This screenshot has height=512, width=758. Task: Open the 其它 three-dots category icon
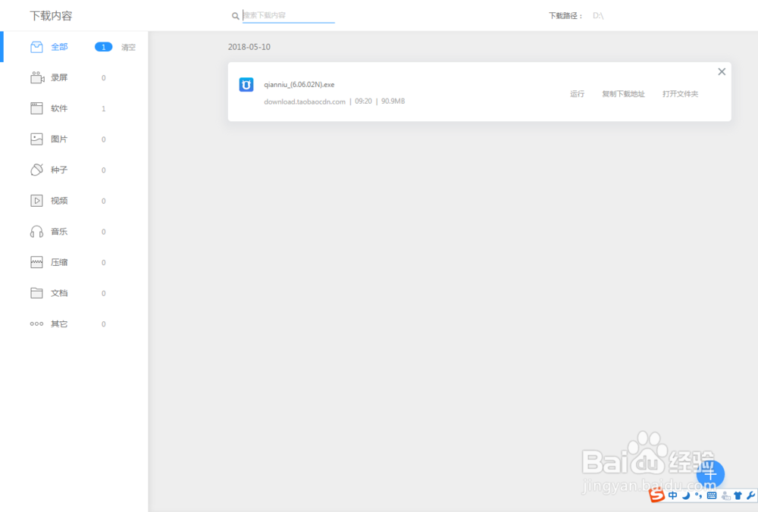(36, 324)
